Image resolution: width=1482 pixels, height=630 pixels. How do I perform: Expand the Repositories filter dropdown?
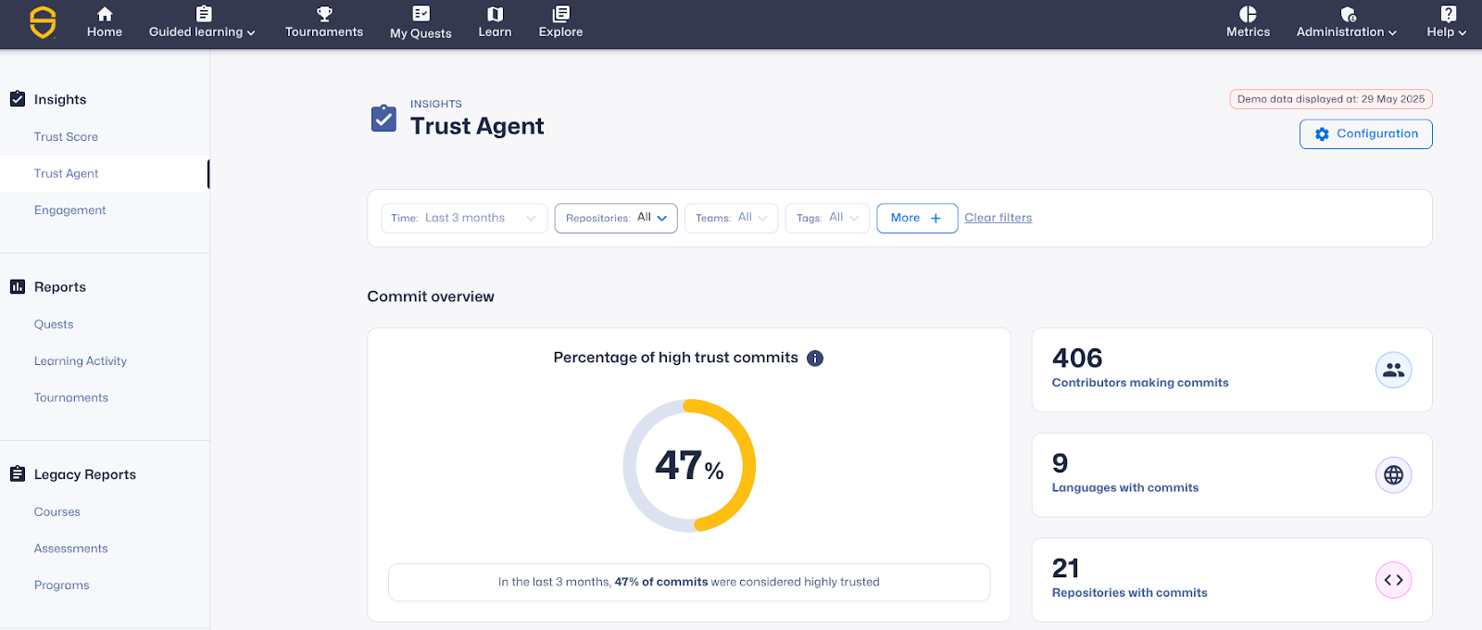(616, 219)
